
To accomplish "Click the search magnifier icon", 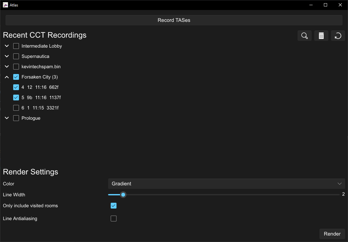I will tap(305, 36).
